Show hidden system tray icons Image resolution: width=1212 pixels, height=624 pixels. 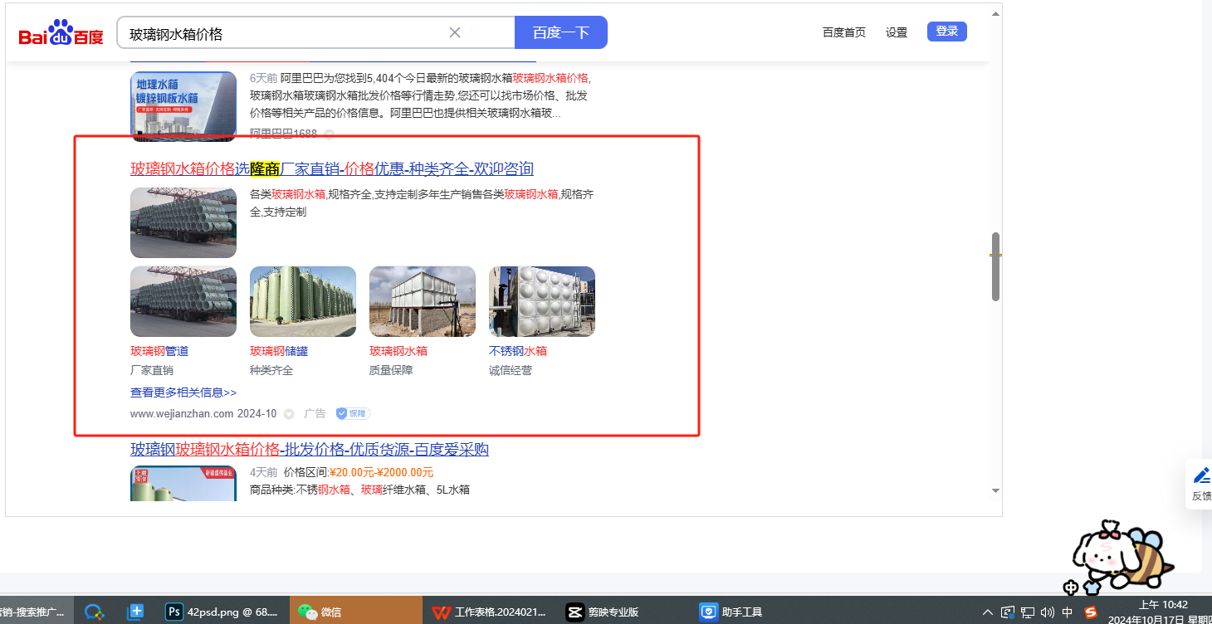coord(988,612)
